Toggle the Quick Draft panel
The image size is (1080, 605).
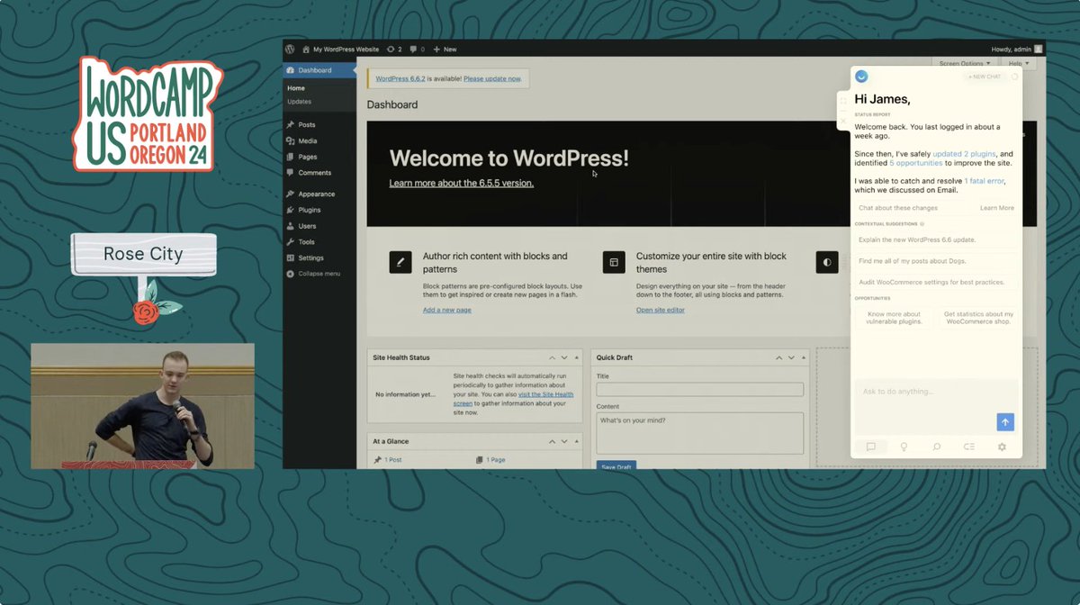(x=803, y=357)
